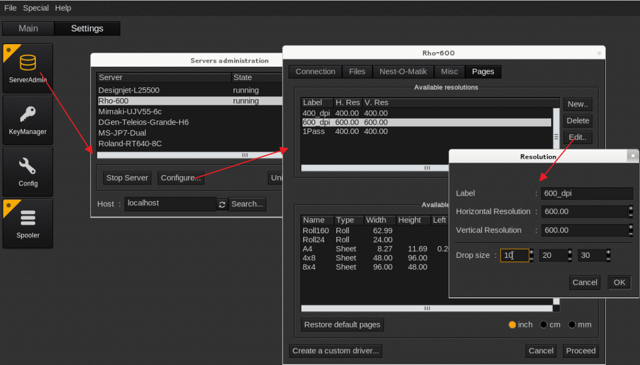The height and width of the screenshot is (365, 640).
Task: Decrease Vertical Resolution with down arrow
Action: tap(630, 233)
